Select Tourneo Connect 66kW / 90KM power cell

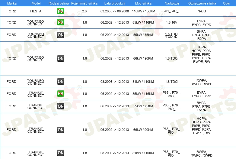(x=143, y=58)
